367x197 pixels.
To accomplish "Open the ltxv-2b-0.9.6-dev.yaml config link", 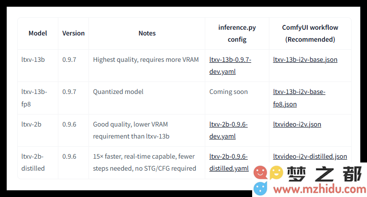I will (228, 130).
